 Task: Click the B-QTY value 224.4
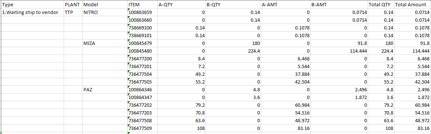pos(233,51)
